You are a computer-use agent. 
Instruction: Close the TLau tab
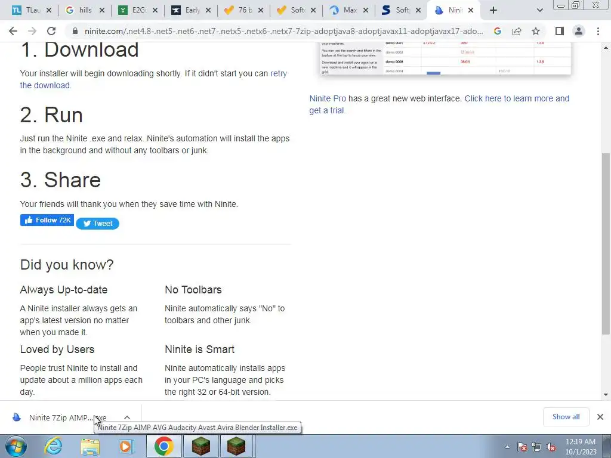pos(49,11)
